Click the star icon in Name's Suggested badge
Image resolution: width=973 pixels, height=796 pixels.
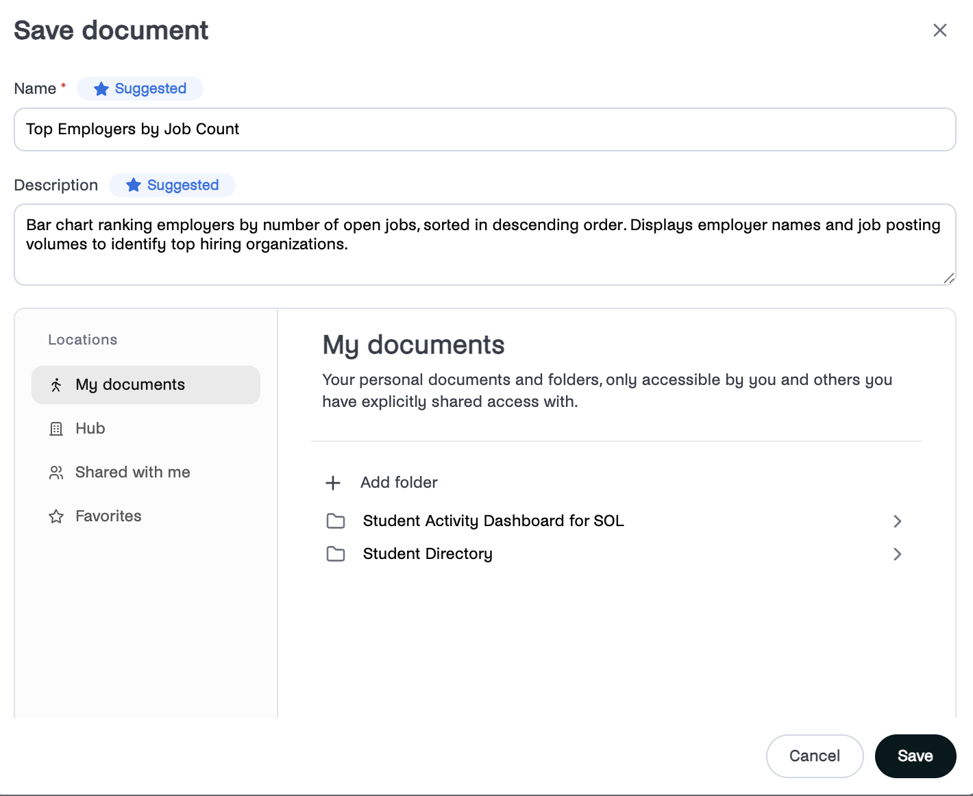[x=101, y=88]
